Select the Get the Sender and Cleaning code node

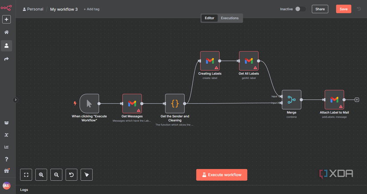[x=175, y=103]
